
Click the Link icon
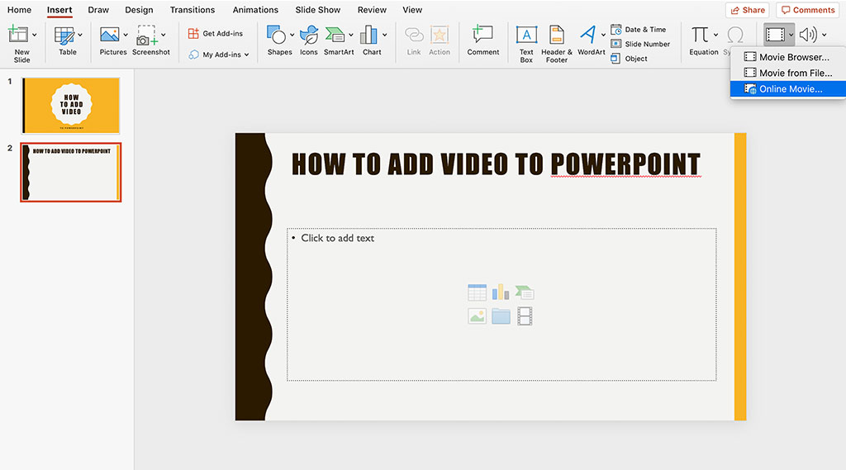414,35
